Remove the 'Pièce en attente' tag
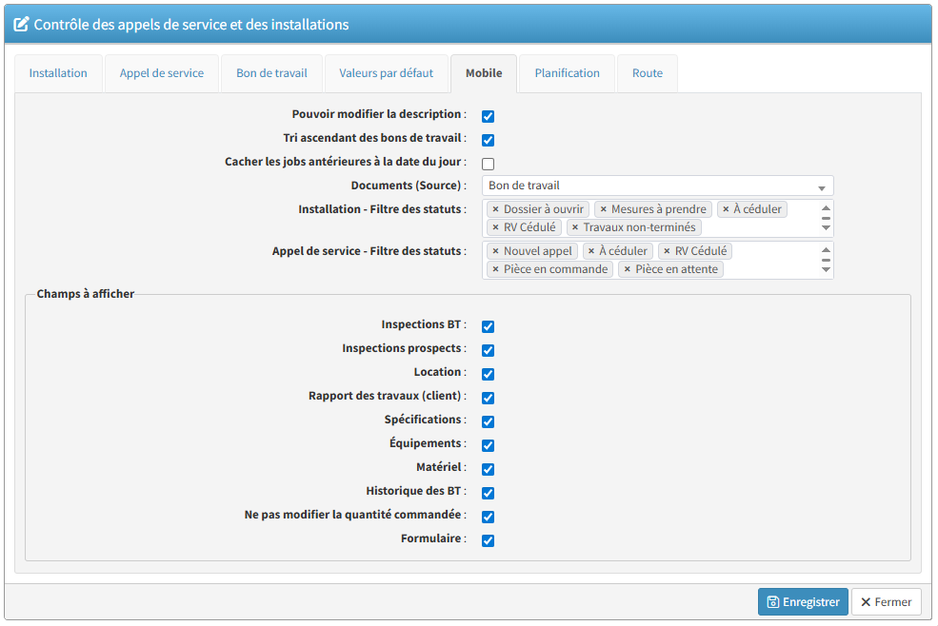The width and height of the screenshot is (938, 626). tap(627, 269)
